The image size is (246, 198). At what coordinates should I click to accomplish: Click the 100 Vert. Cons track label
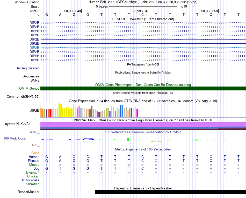15,138
